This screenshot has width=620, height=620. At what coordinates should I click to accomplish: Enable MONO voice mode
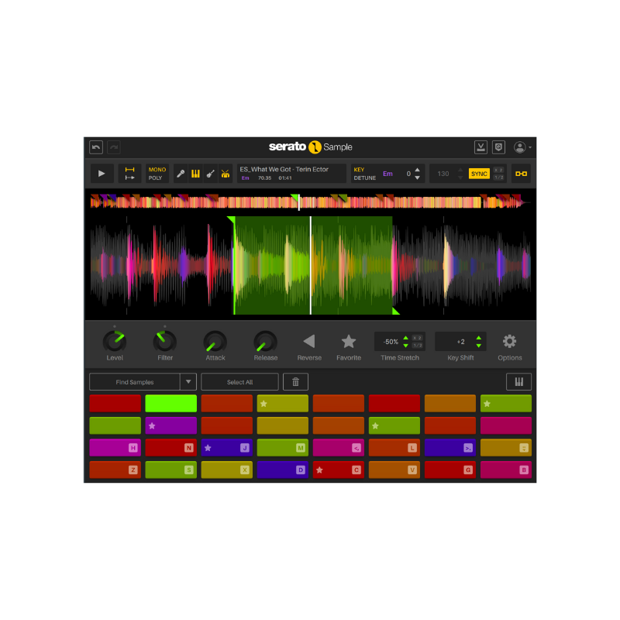(x=157, y=169)
